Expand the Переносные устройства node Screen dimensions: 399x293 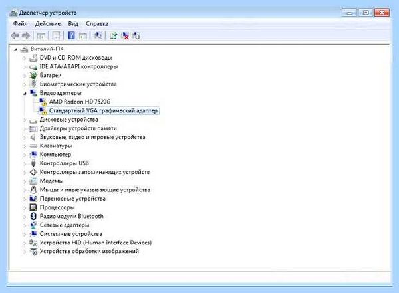tap(25, 199)
